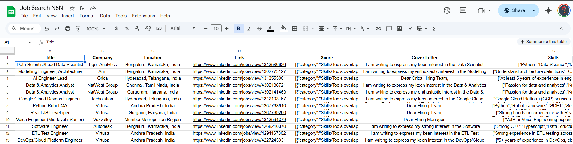573x144 pixels.
Task: Open the name box dropdown arrow
Action: click(30, 42)
